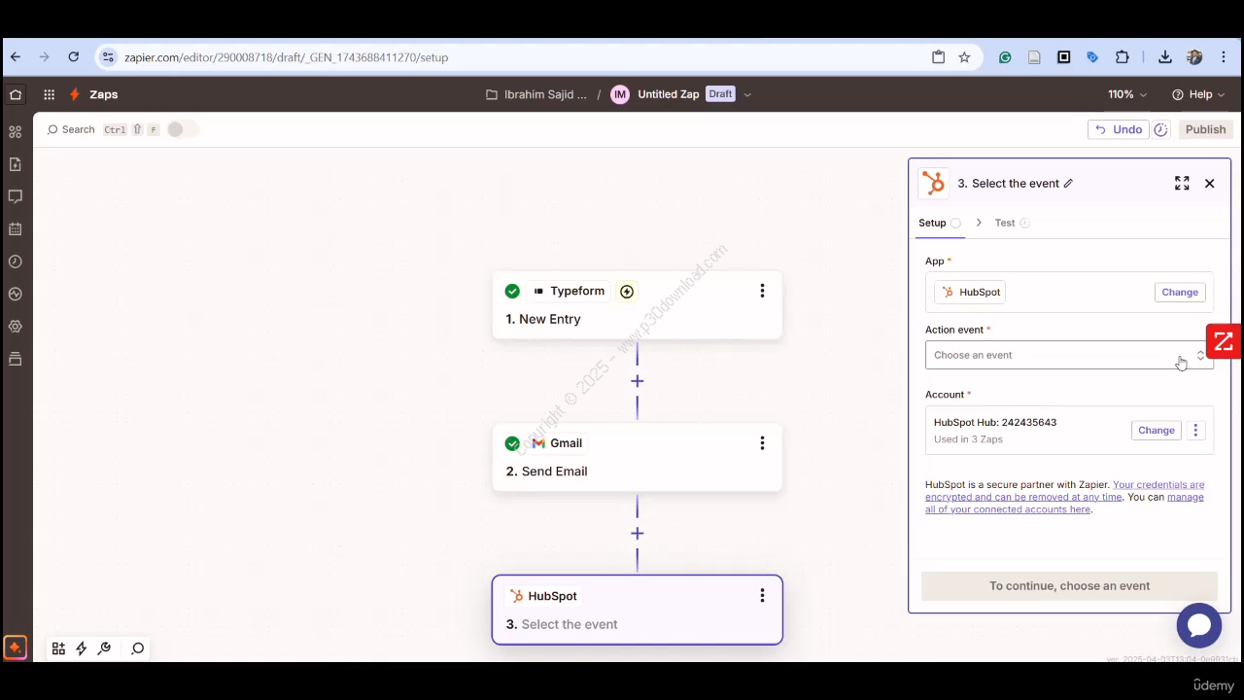Open 'manage all of your connected accounts' link
Screen dimensions: 1244x700
pos(1064,504)
